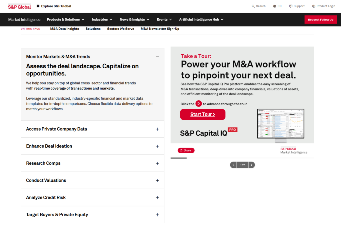Open Events dropdown menu
This screenshot has height=228, width=341.
[164, 20]
